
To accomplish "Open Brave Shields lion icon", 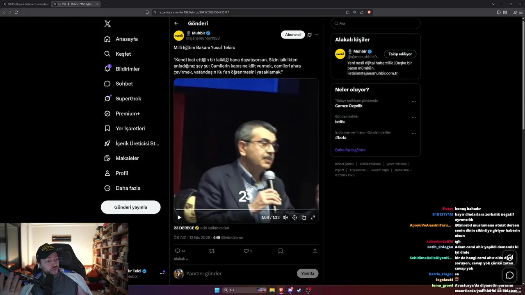I will click(369, 12).
